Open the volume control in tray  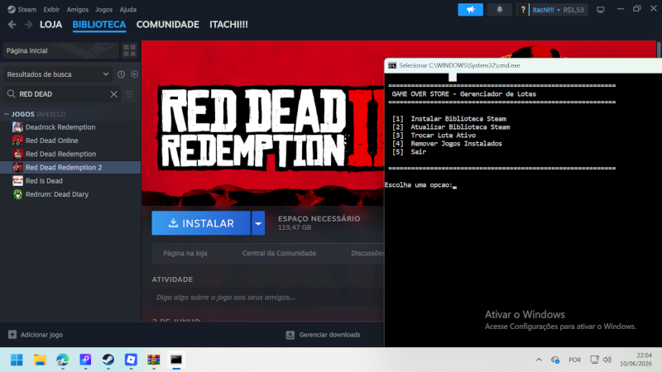607,360
